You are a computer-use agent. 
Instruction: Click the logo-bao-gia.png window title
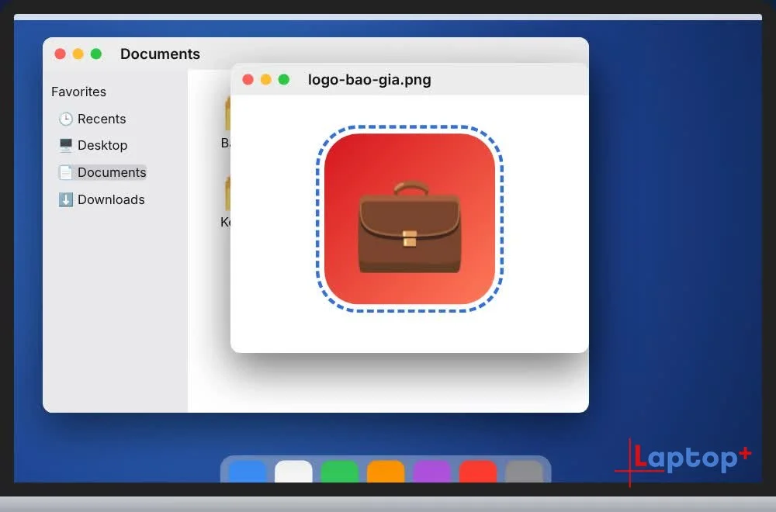point(369,80)
